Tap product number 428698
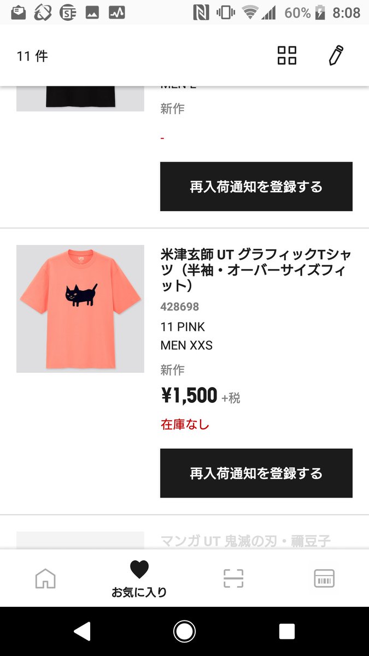The height and width of the screenshot is (656, 369). click(x=180, y=307)
